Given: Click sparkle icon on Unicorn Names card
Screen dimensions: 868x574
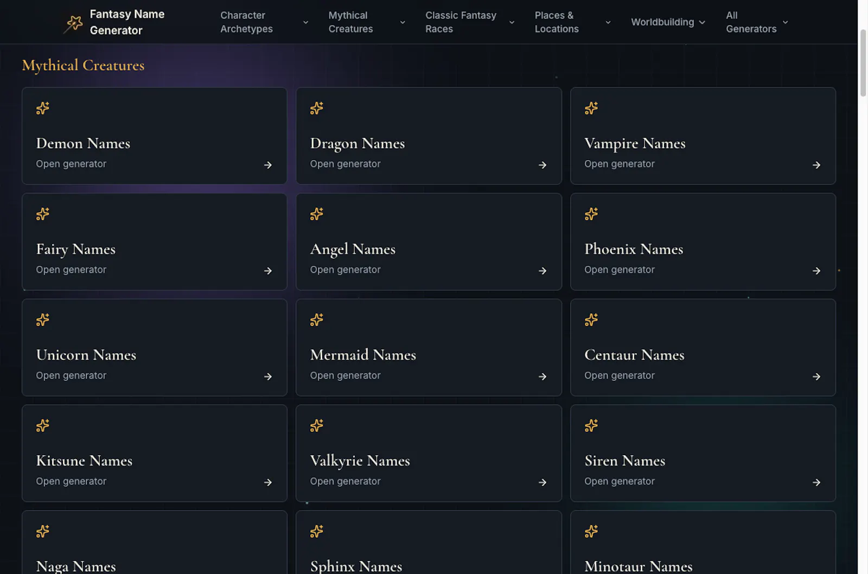Looking at the screenshot, I should (x=43, y=320).
